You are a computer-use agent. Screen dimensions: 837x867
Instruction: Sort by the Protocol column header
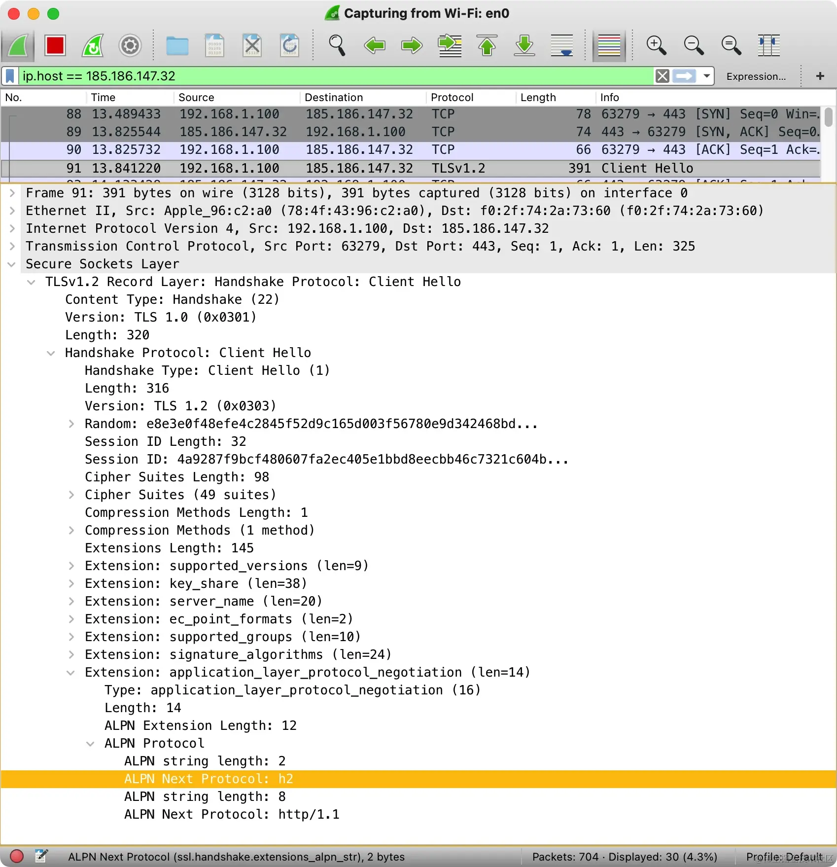point(471,97)
